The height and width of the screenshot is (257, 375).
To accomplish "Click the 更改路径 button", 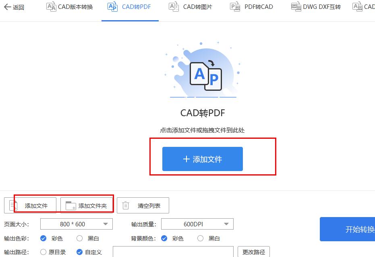I will 254,252.
